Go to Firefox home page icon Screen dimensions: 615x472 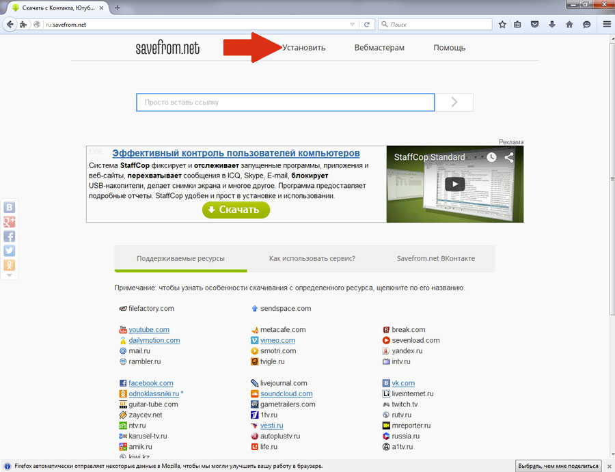click(569, 25)
